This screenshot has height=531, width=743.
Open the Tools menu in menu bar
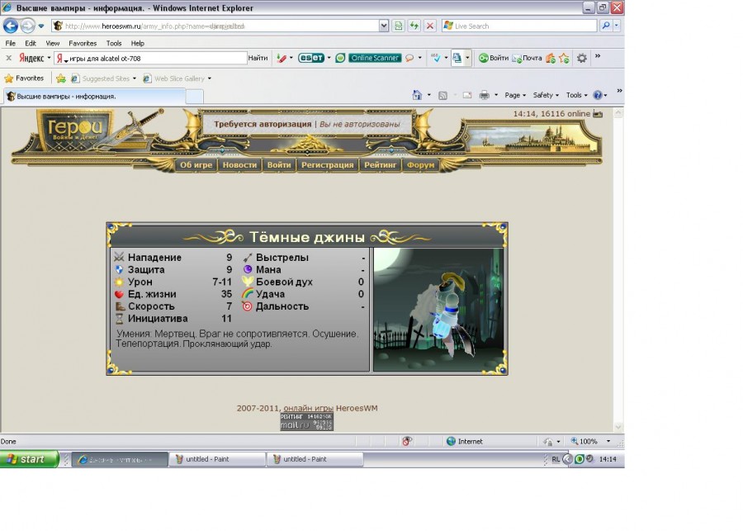click(x=114, y=43)
